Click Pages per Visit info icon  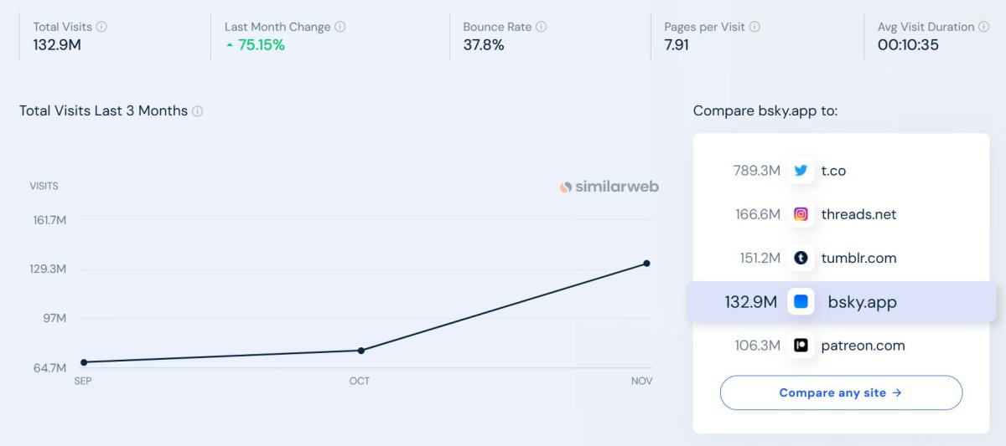pos(755,27)
